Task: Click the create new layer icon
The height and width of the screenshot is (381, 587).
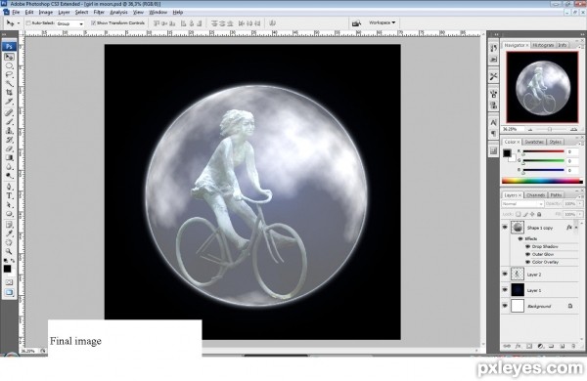Action: (562, 346)
